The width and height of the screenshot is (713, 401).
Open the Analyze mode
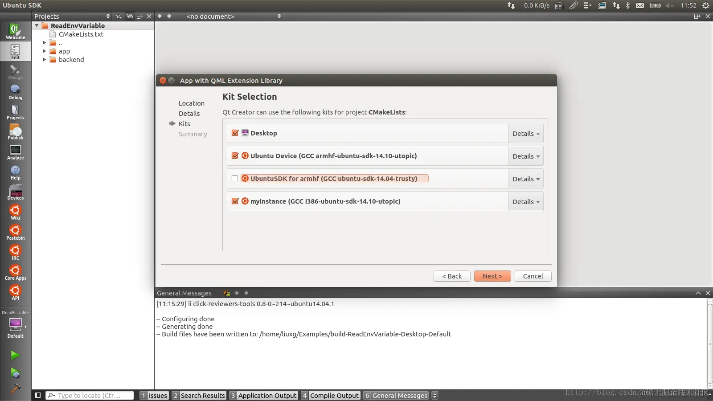15,152
